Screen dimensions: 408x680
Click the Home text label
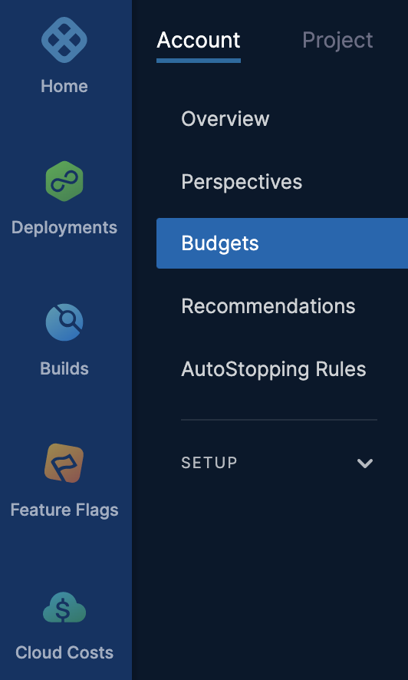point(64,86)
